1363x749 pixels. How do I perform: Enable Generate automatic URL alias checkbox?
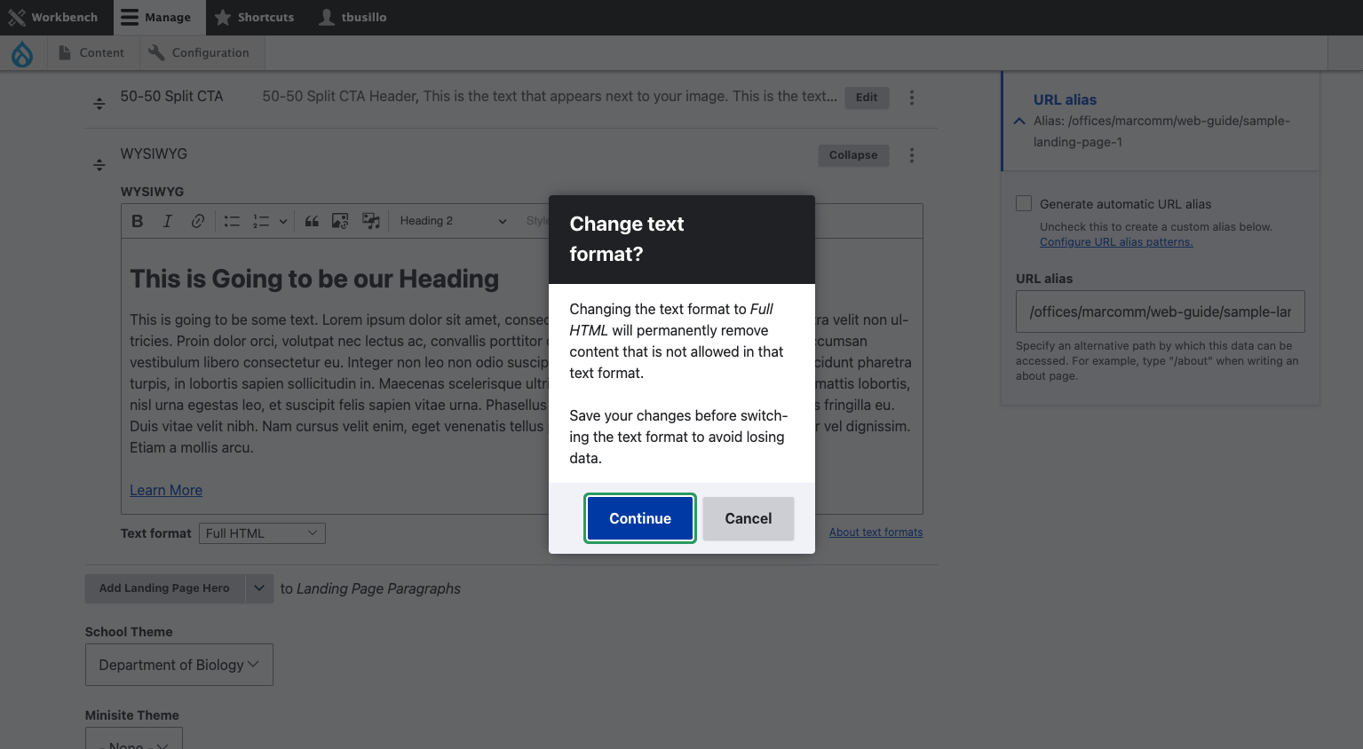pyautogui.click(x=1024, y=203)
